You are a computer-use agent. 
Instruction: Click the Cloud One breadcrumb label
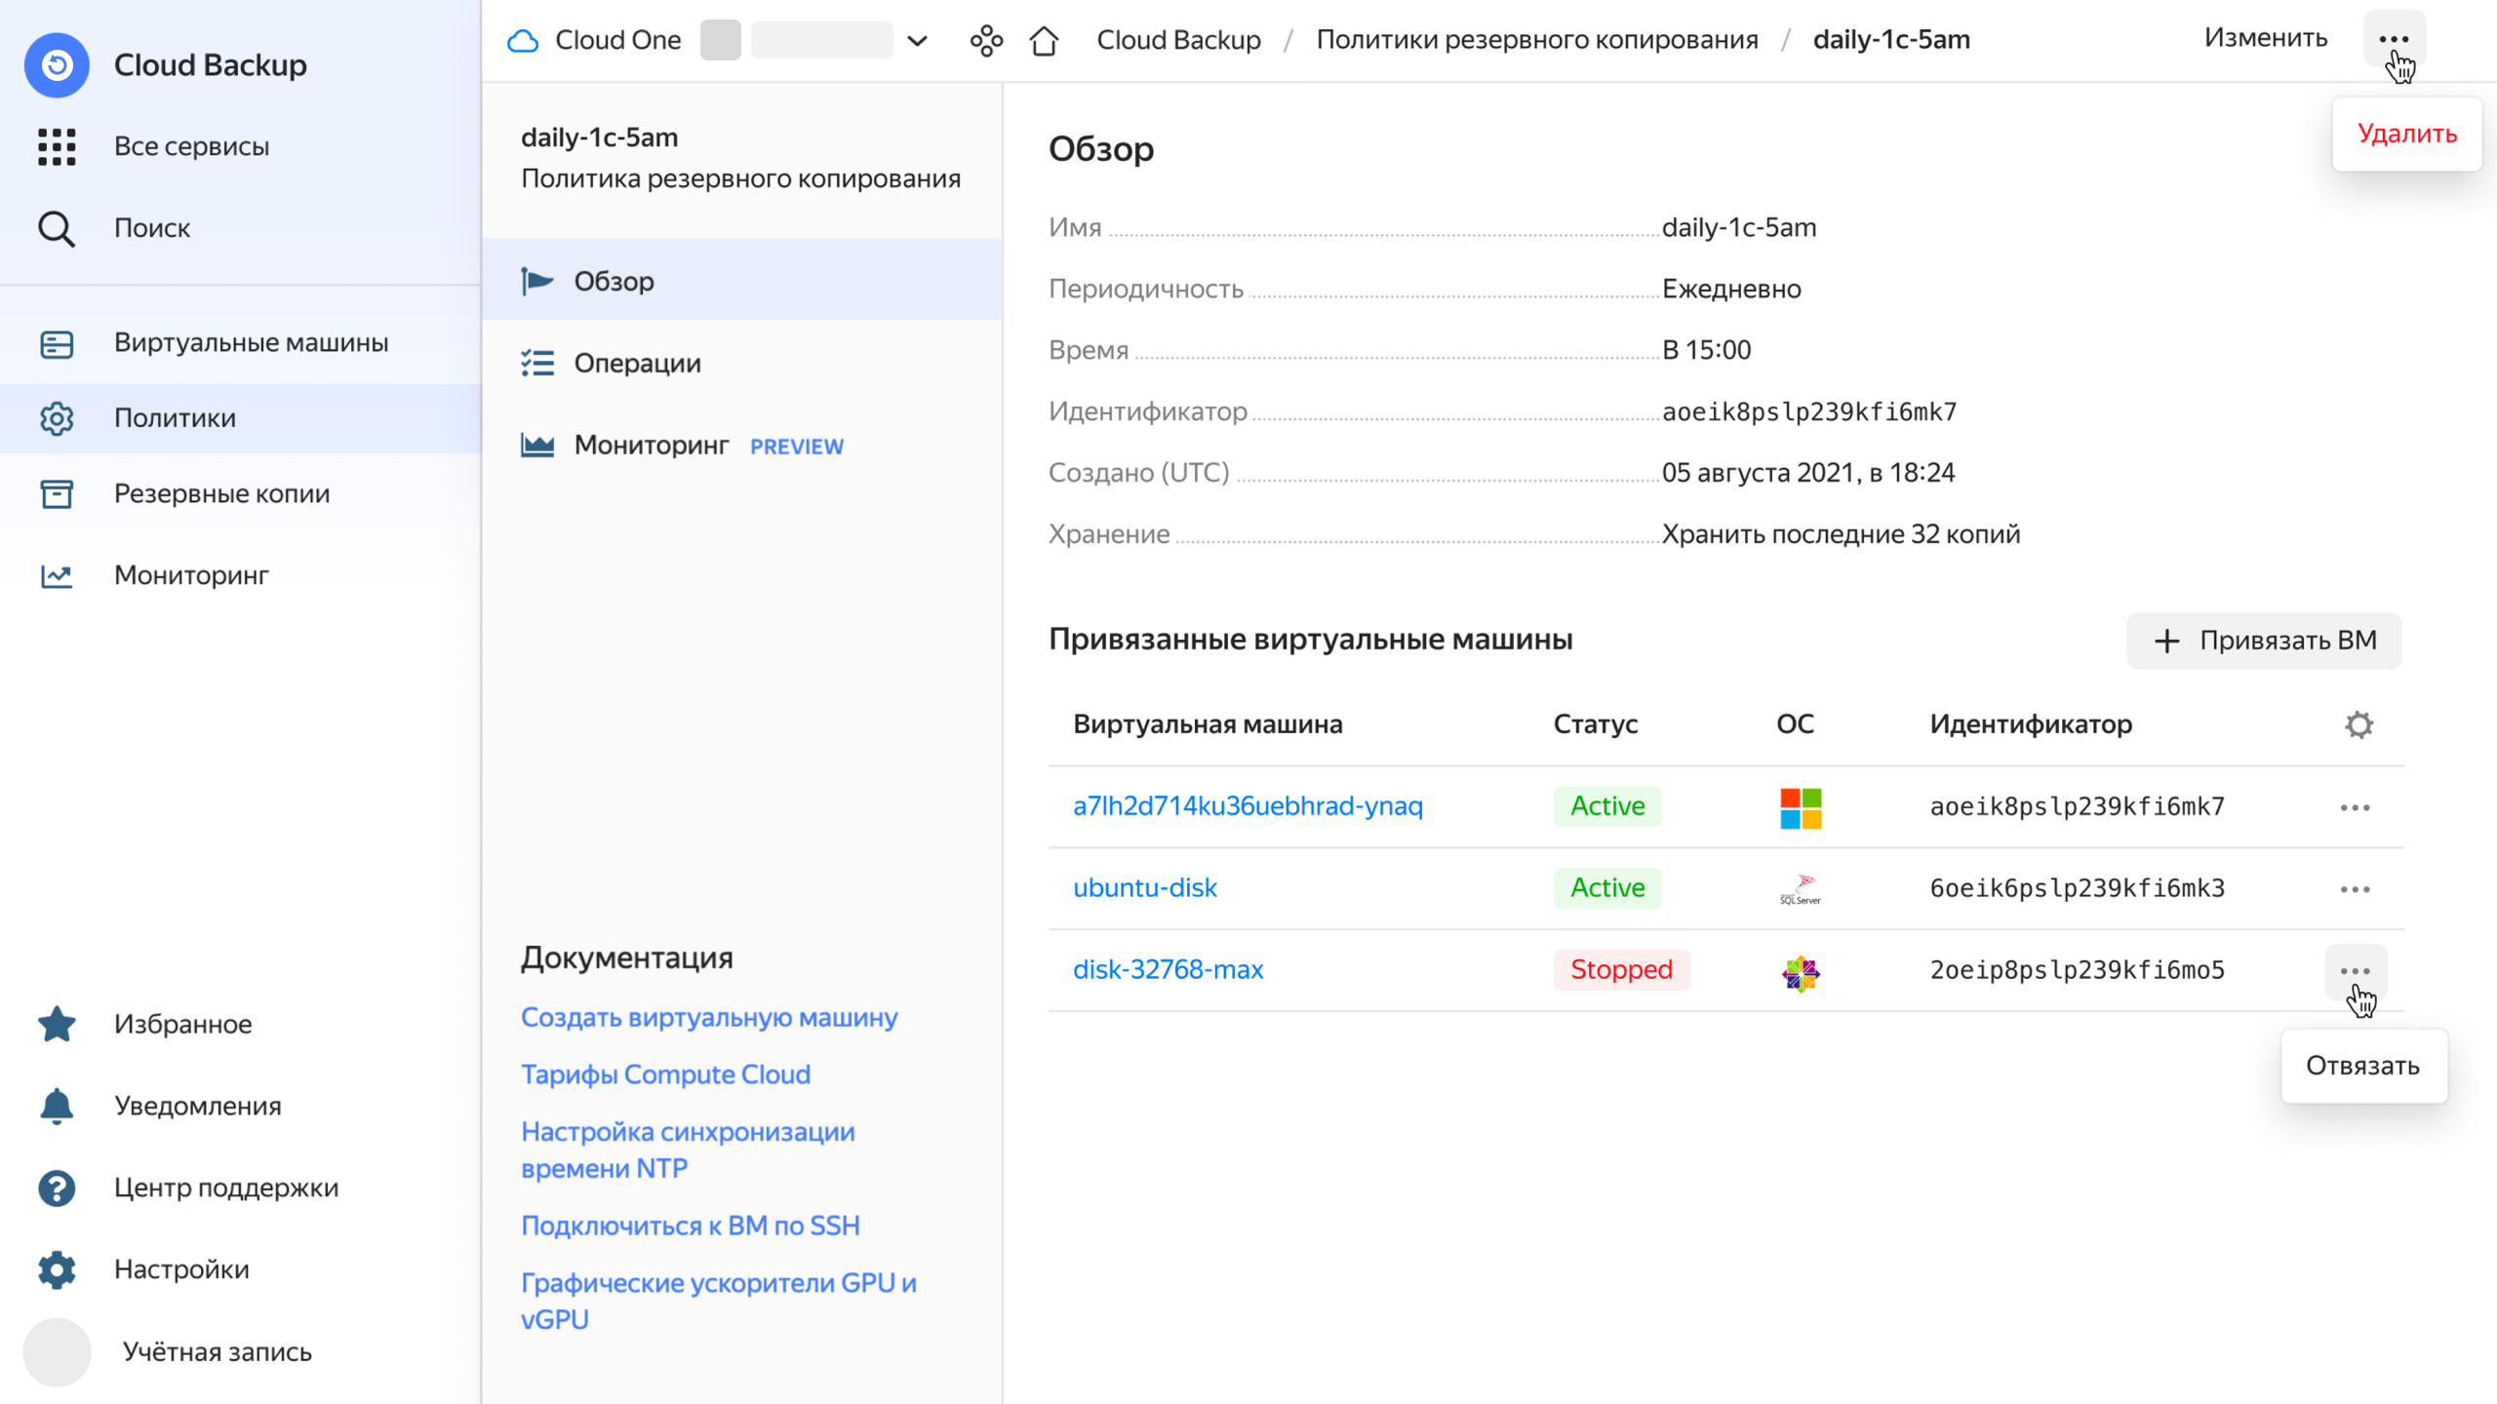pyautogui.click(x=617, y=40)
